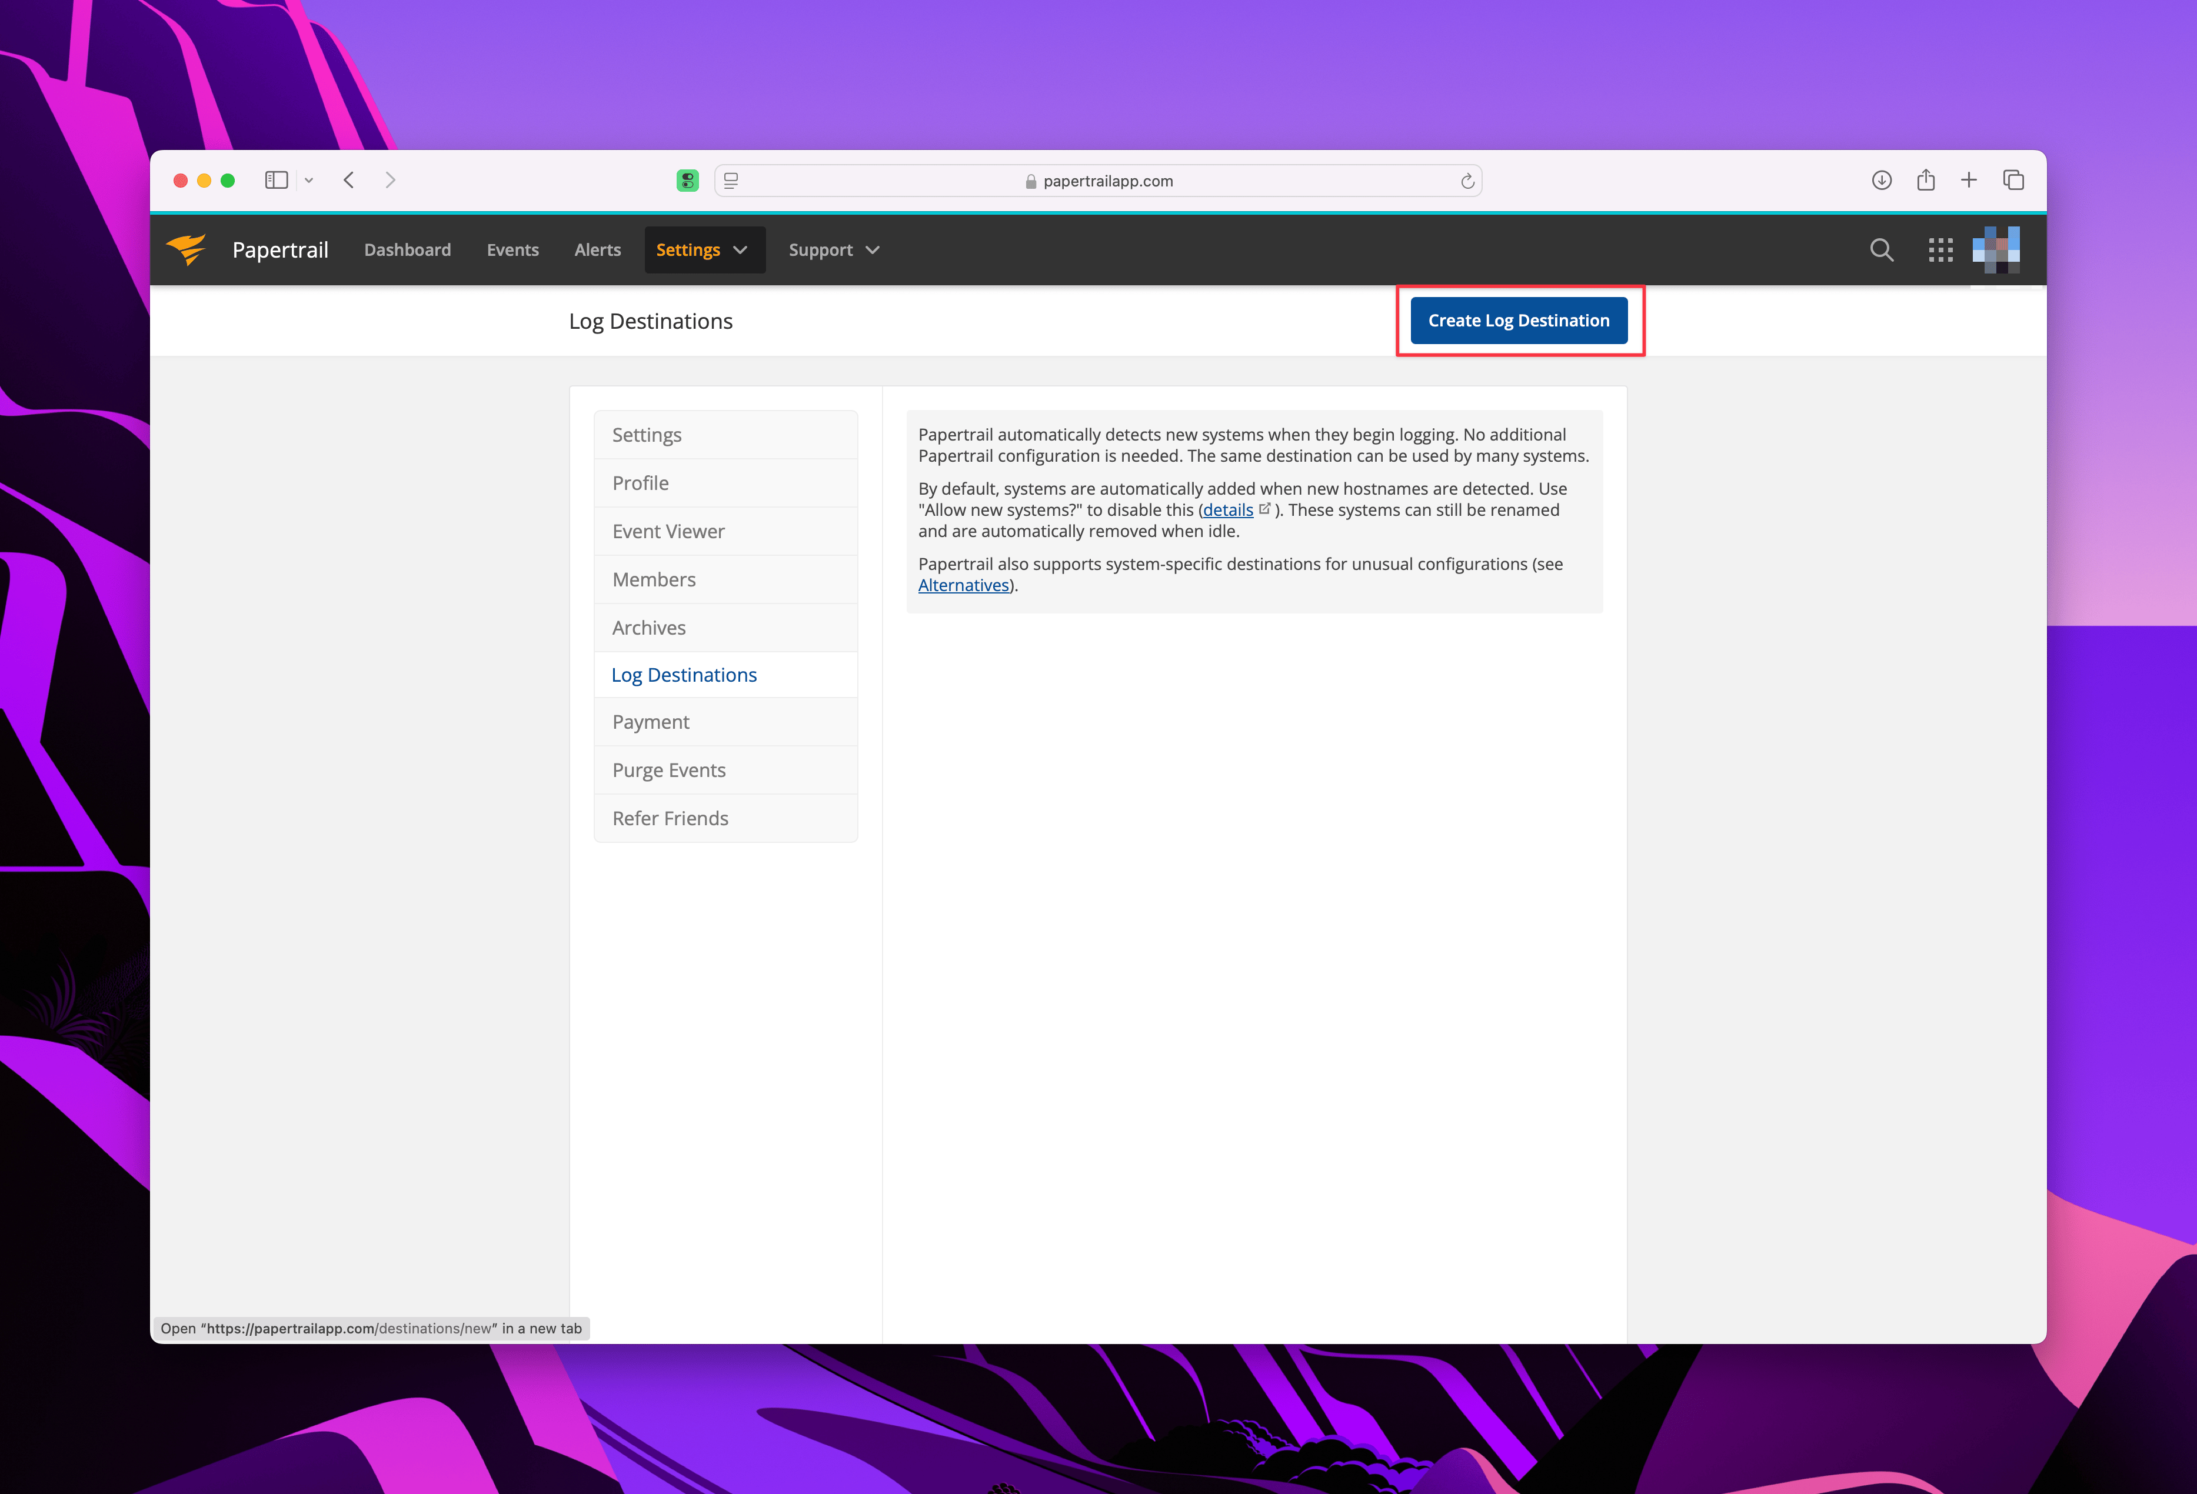
Task: Click Create Log Destination button
Action: coord(1518,321)
